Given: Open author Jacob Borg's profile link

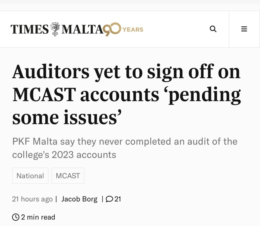Looking at the screenshot, I should pos(79,199).
